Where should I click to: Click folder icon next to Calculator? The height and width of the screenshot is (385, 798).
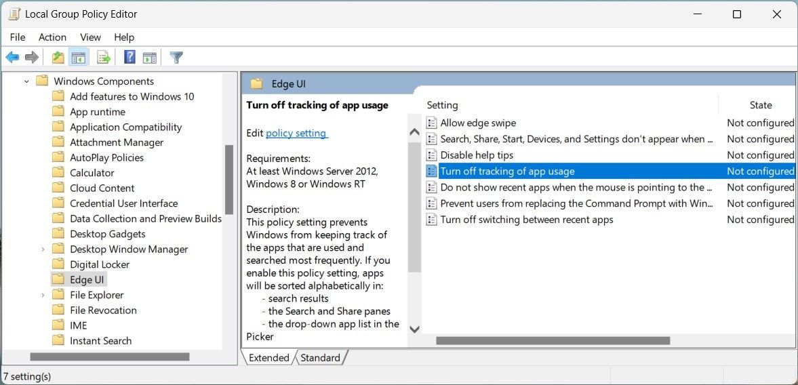[58, 172]
